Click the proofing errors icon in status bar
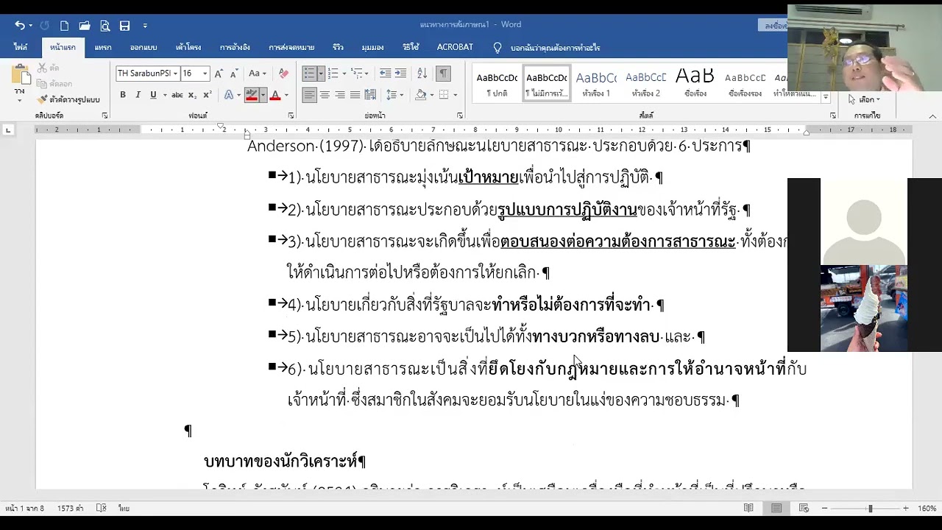The width and height of the screenshot is (942, 530). coord(102,508)
